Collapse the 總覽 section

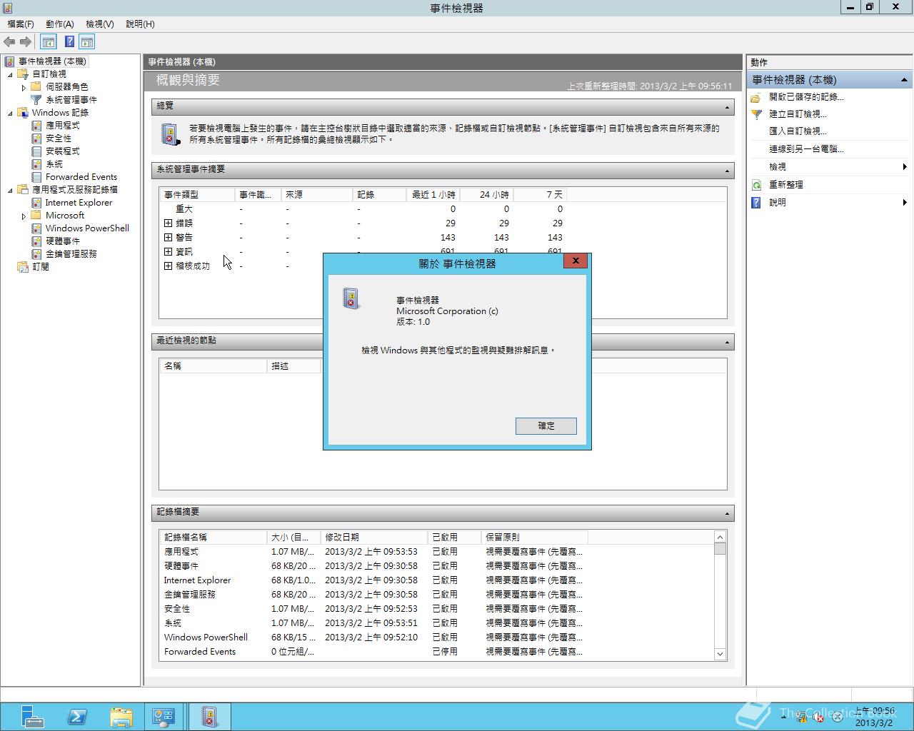pyautogui.click(x=727, y=107)
